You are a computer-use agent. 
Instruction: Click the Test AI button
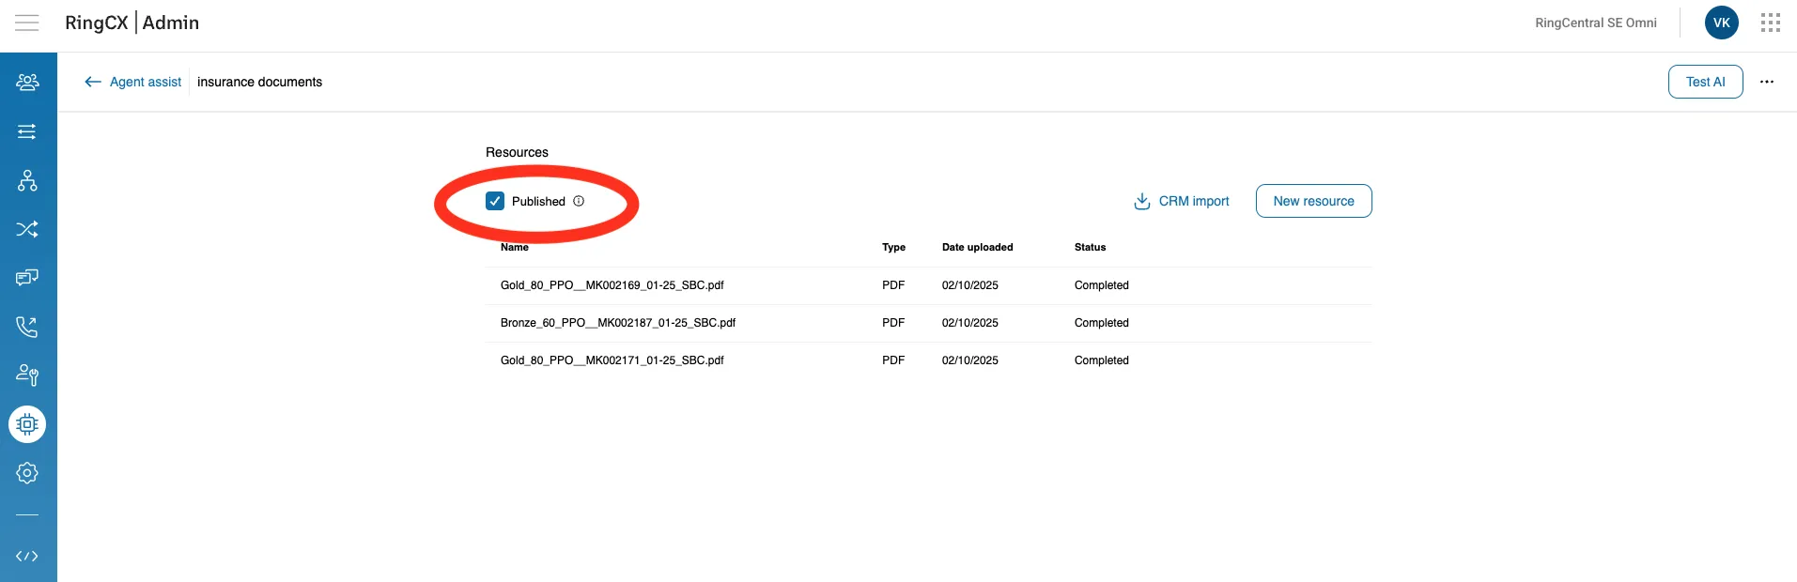coord(1705,82)
